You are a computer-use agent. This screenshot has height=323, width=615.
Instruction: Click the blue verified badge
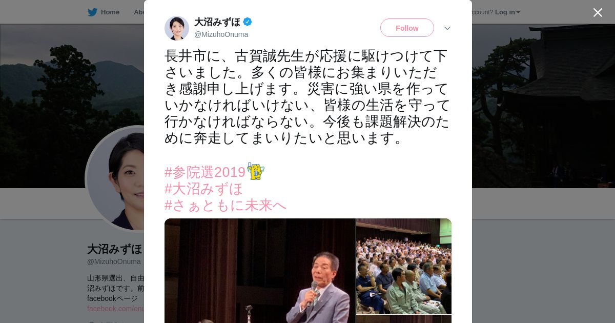[x=248, y=22]
